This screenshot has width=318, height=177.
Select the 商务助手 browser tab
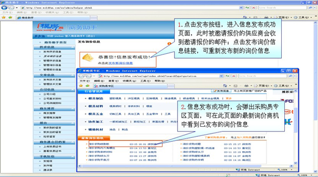(53, 18)
